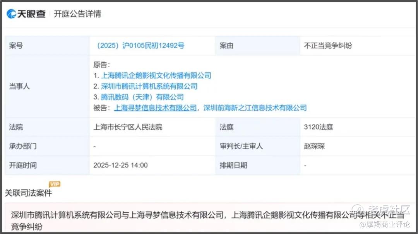Image resolution: width=418 pixels, height=234 pixels.
Task: Select the 当事人 label cell
Action: pos(47,86)
